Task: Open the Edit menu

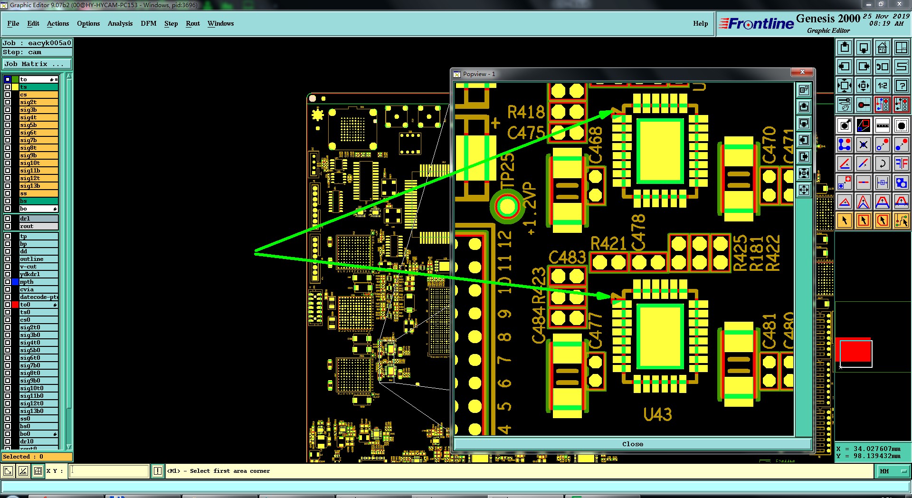Action: (33, 23)
